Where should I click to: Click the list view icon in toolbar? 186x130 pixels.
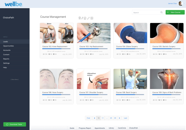[x=92, y=18]
